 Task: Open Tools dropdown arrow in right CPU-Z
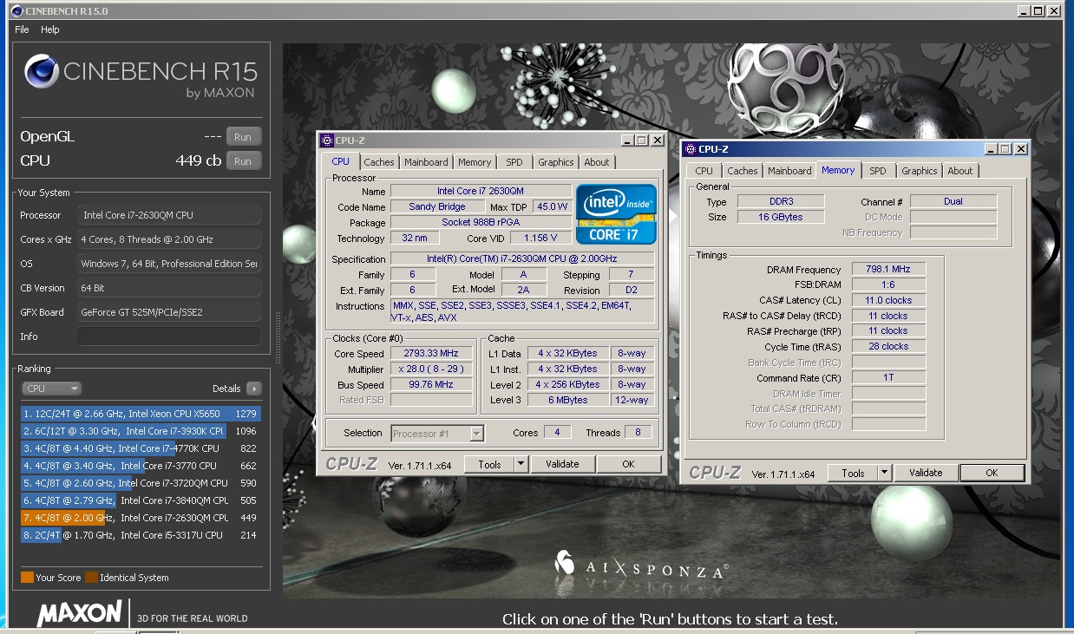884,473
